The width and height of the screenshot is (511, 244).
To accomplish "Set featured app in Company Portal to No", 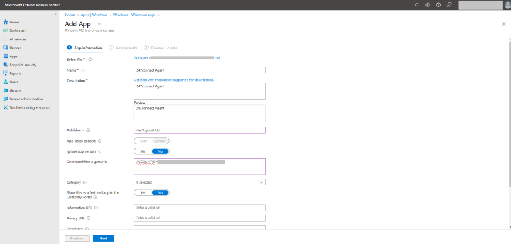I will [x=160, y=192].
